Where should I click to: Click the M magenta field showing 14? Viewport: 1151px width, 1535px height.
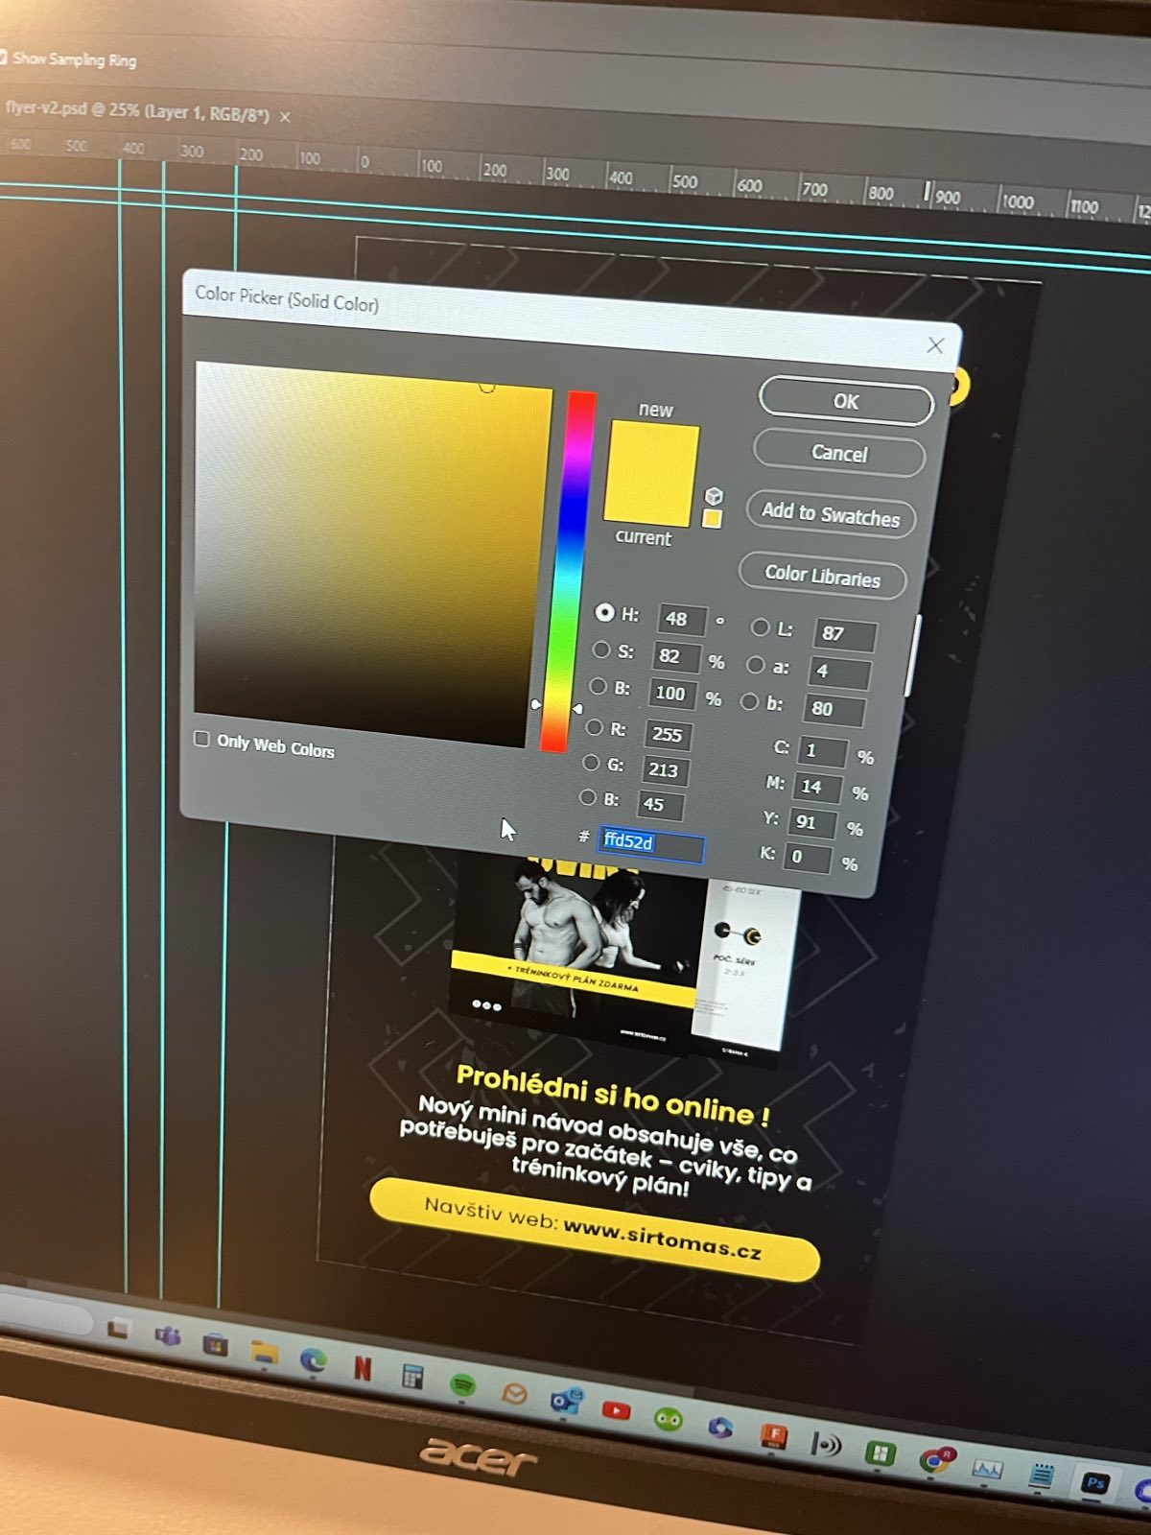[817, 788]
